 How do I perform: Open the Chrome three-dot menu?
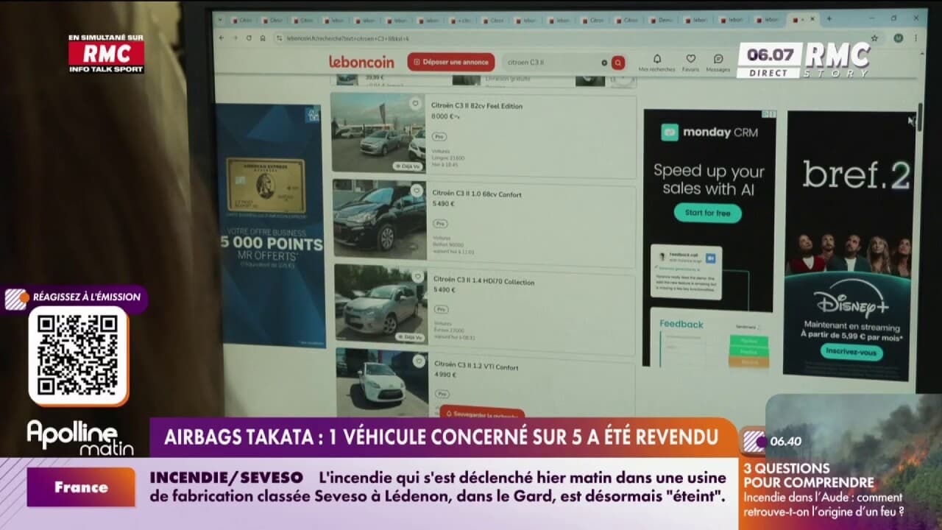click(x=915, y=38)
